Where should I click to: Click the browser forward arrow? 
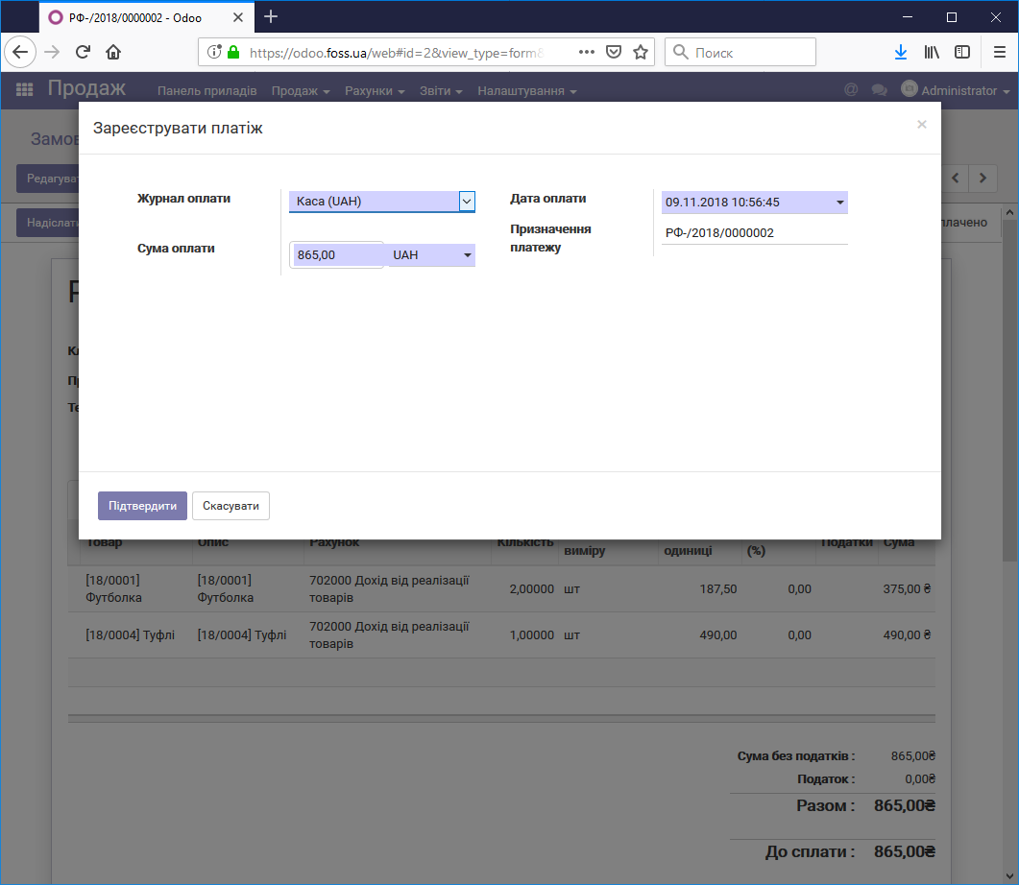(52, 52)
